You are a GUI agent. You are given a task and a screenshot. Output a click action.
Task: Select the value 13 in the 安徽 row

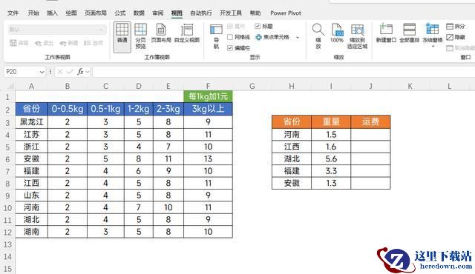[208, 158]
